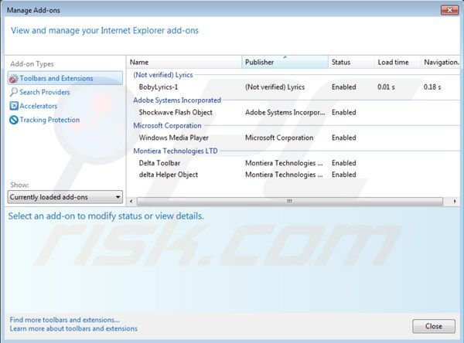Click the Navigation time column header
This screenshot has height=343, width=464.
coord(441,63)
